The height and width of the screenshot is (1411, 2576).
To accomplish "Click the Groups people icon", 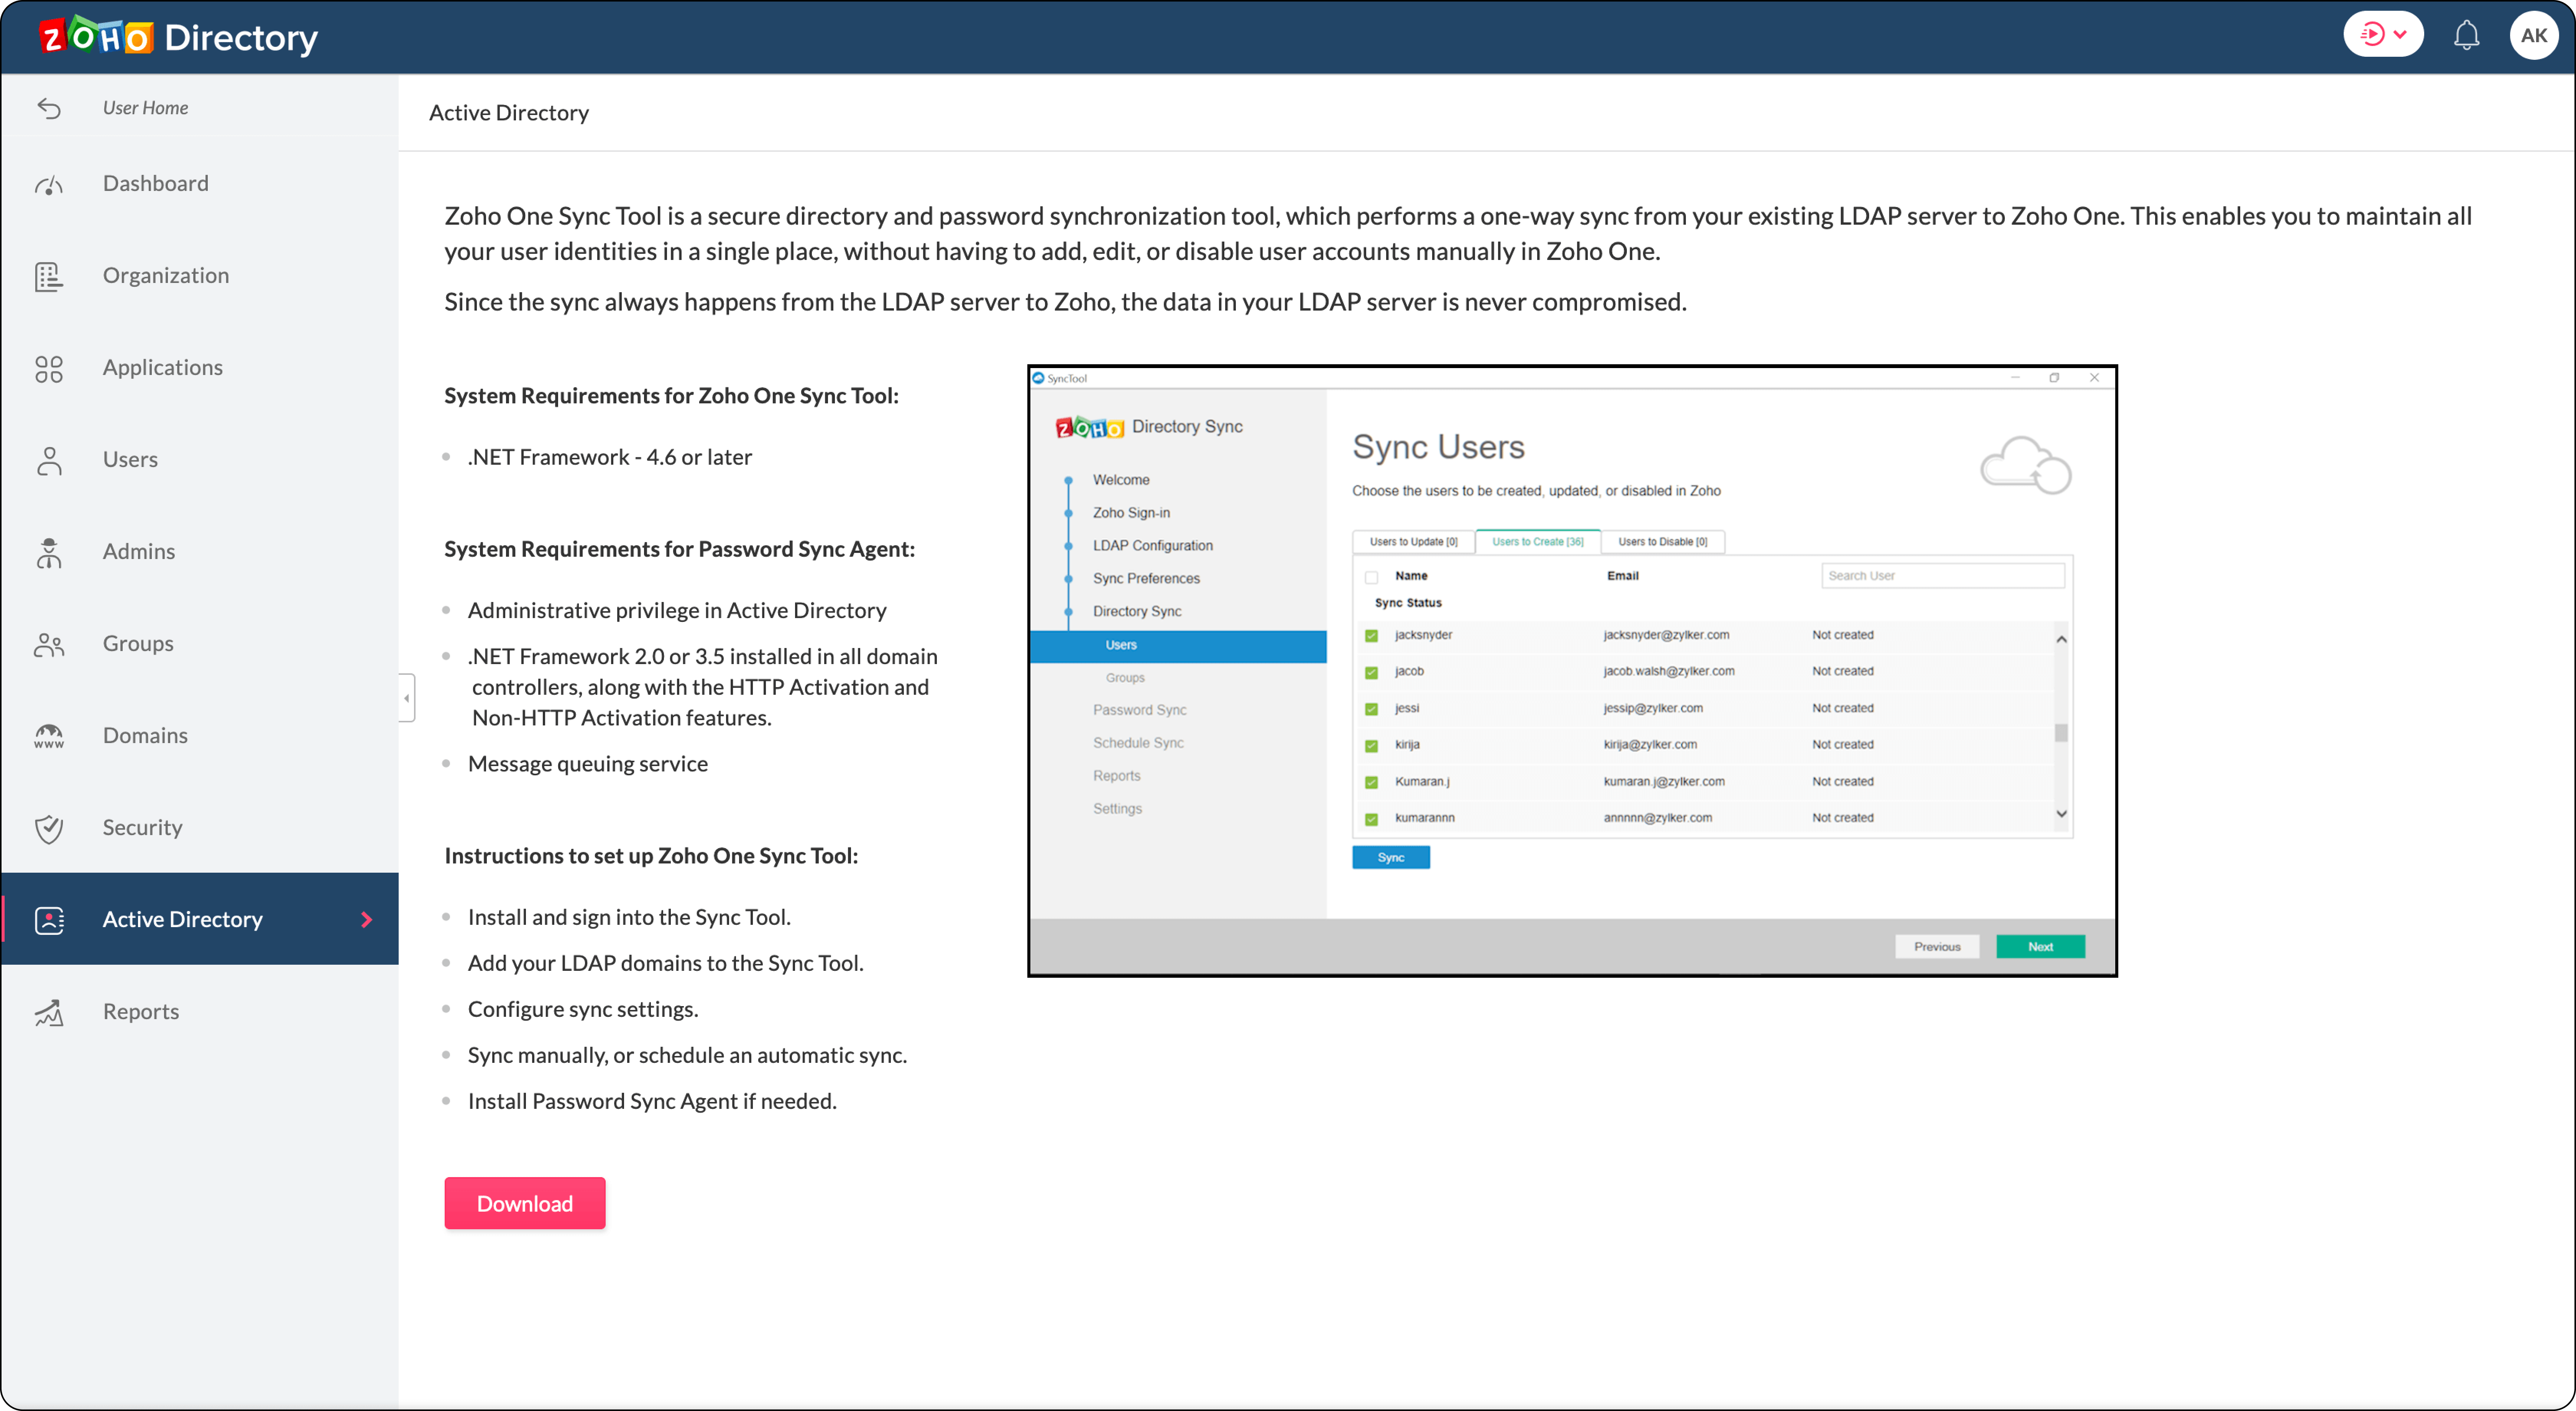I will (x=49, y=644).
